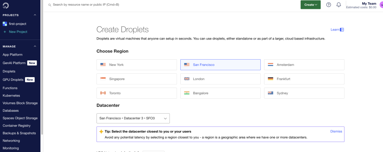Open Backups & Snapshots in sidebar
This screenshot has width=383, height=152.
[x=19, y=133]
